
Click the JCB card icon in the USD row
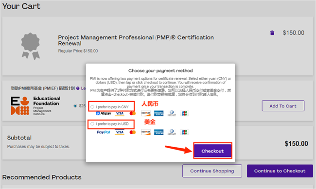point(184,132)
